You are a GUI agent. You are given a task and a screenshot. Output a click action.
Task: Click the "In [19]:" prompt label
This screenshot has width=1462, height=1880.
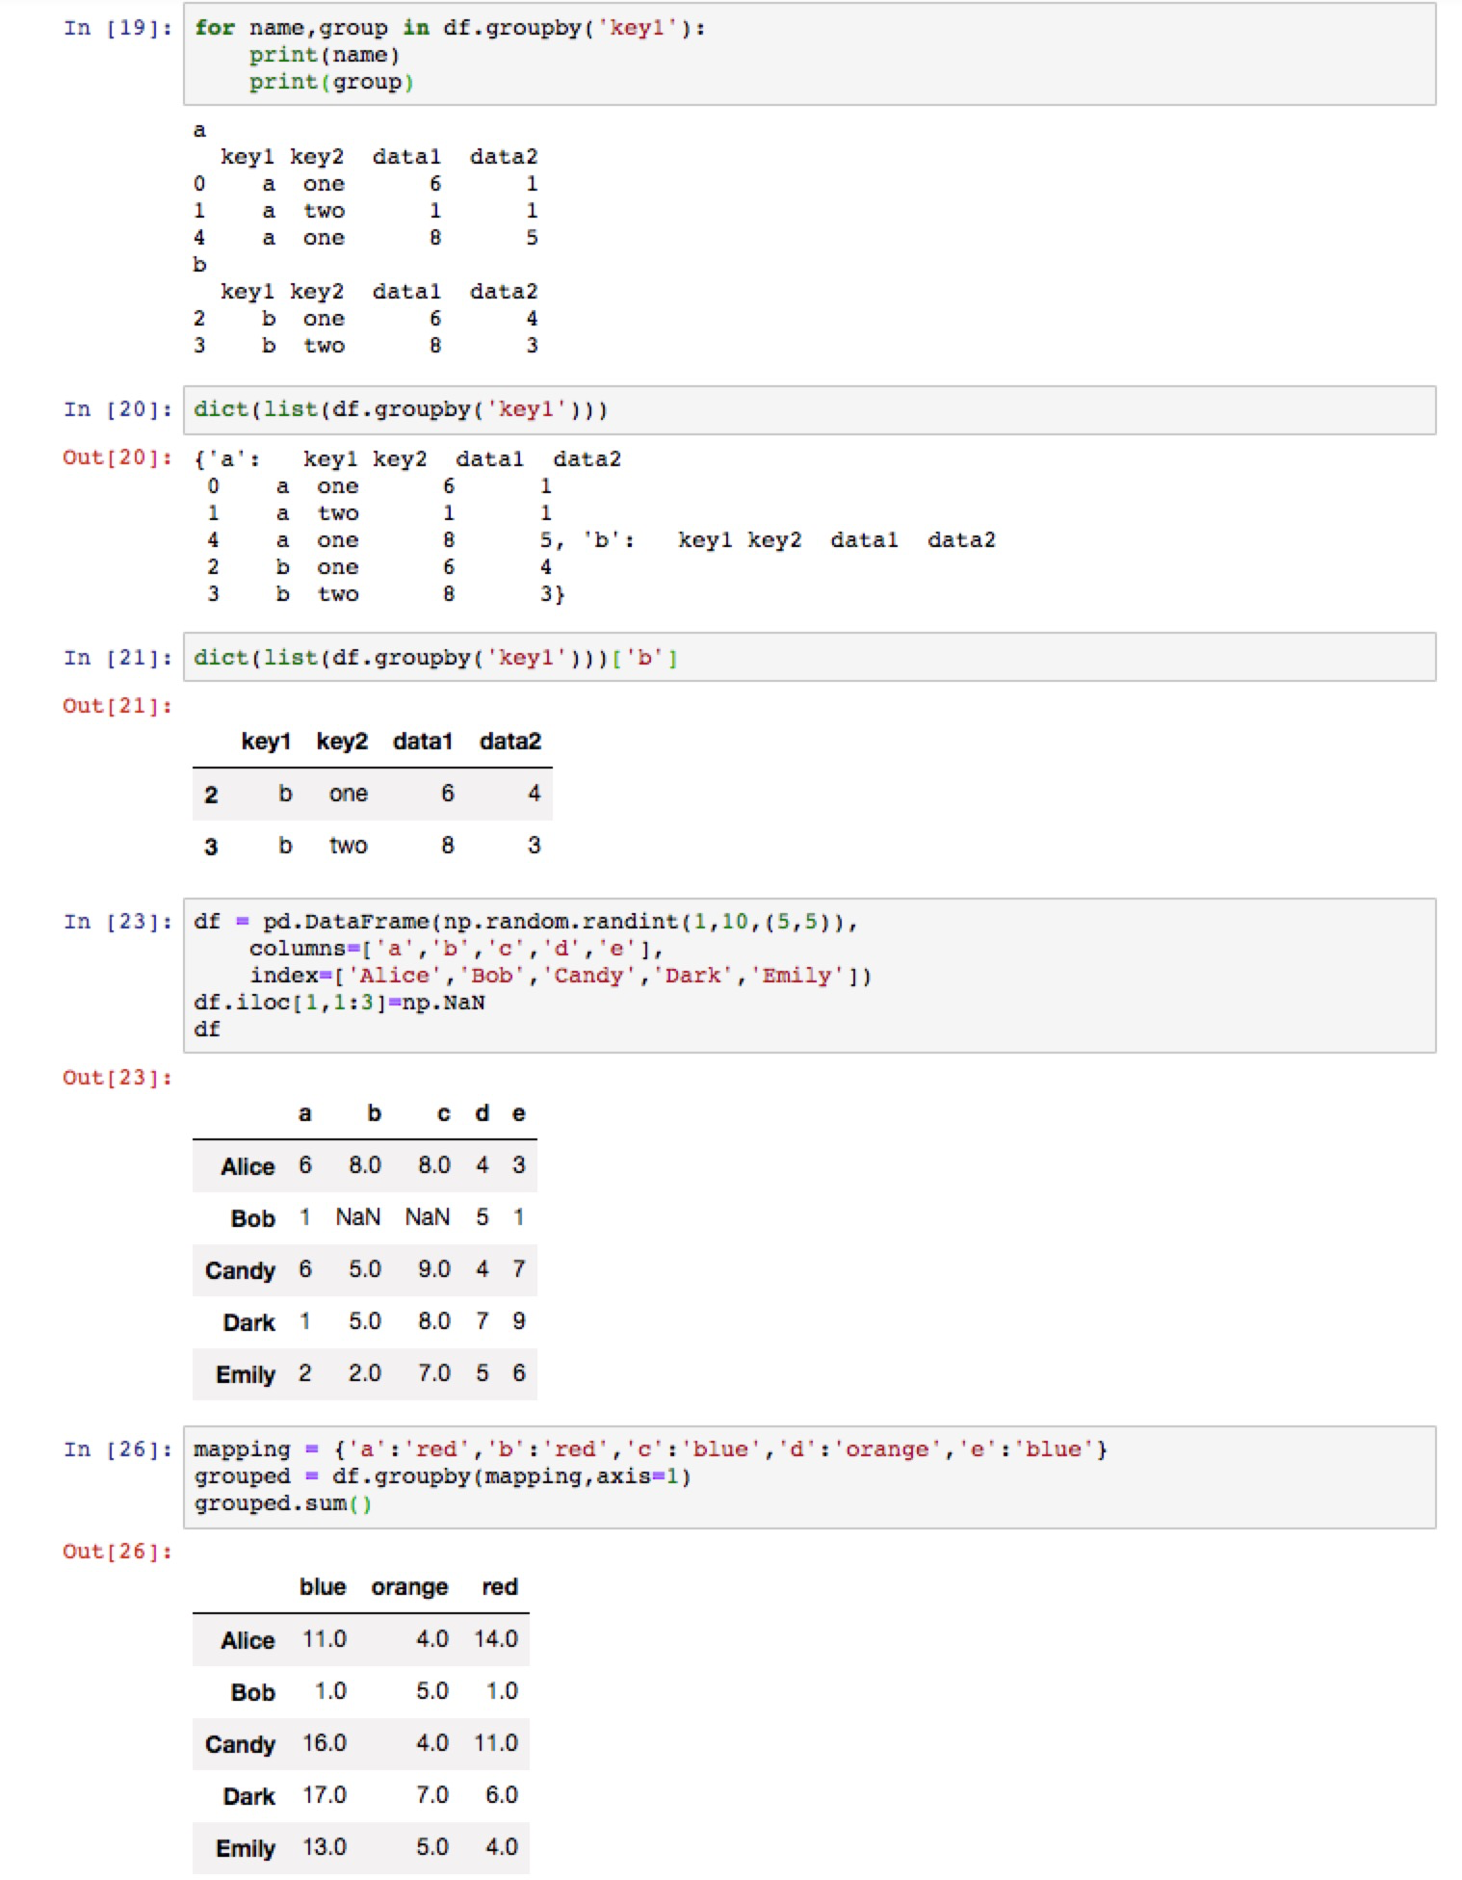[x=118, y=28]
